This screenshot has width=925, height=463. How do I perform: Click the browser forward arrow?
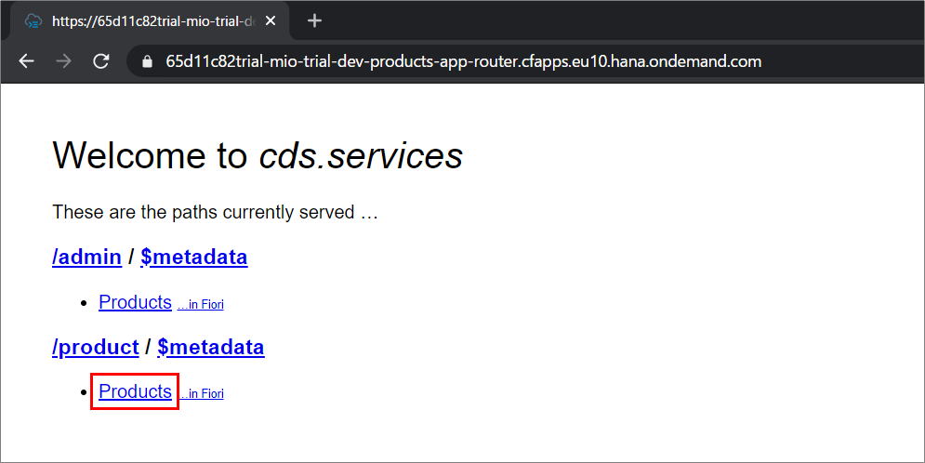[x=64, y=61]
